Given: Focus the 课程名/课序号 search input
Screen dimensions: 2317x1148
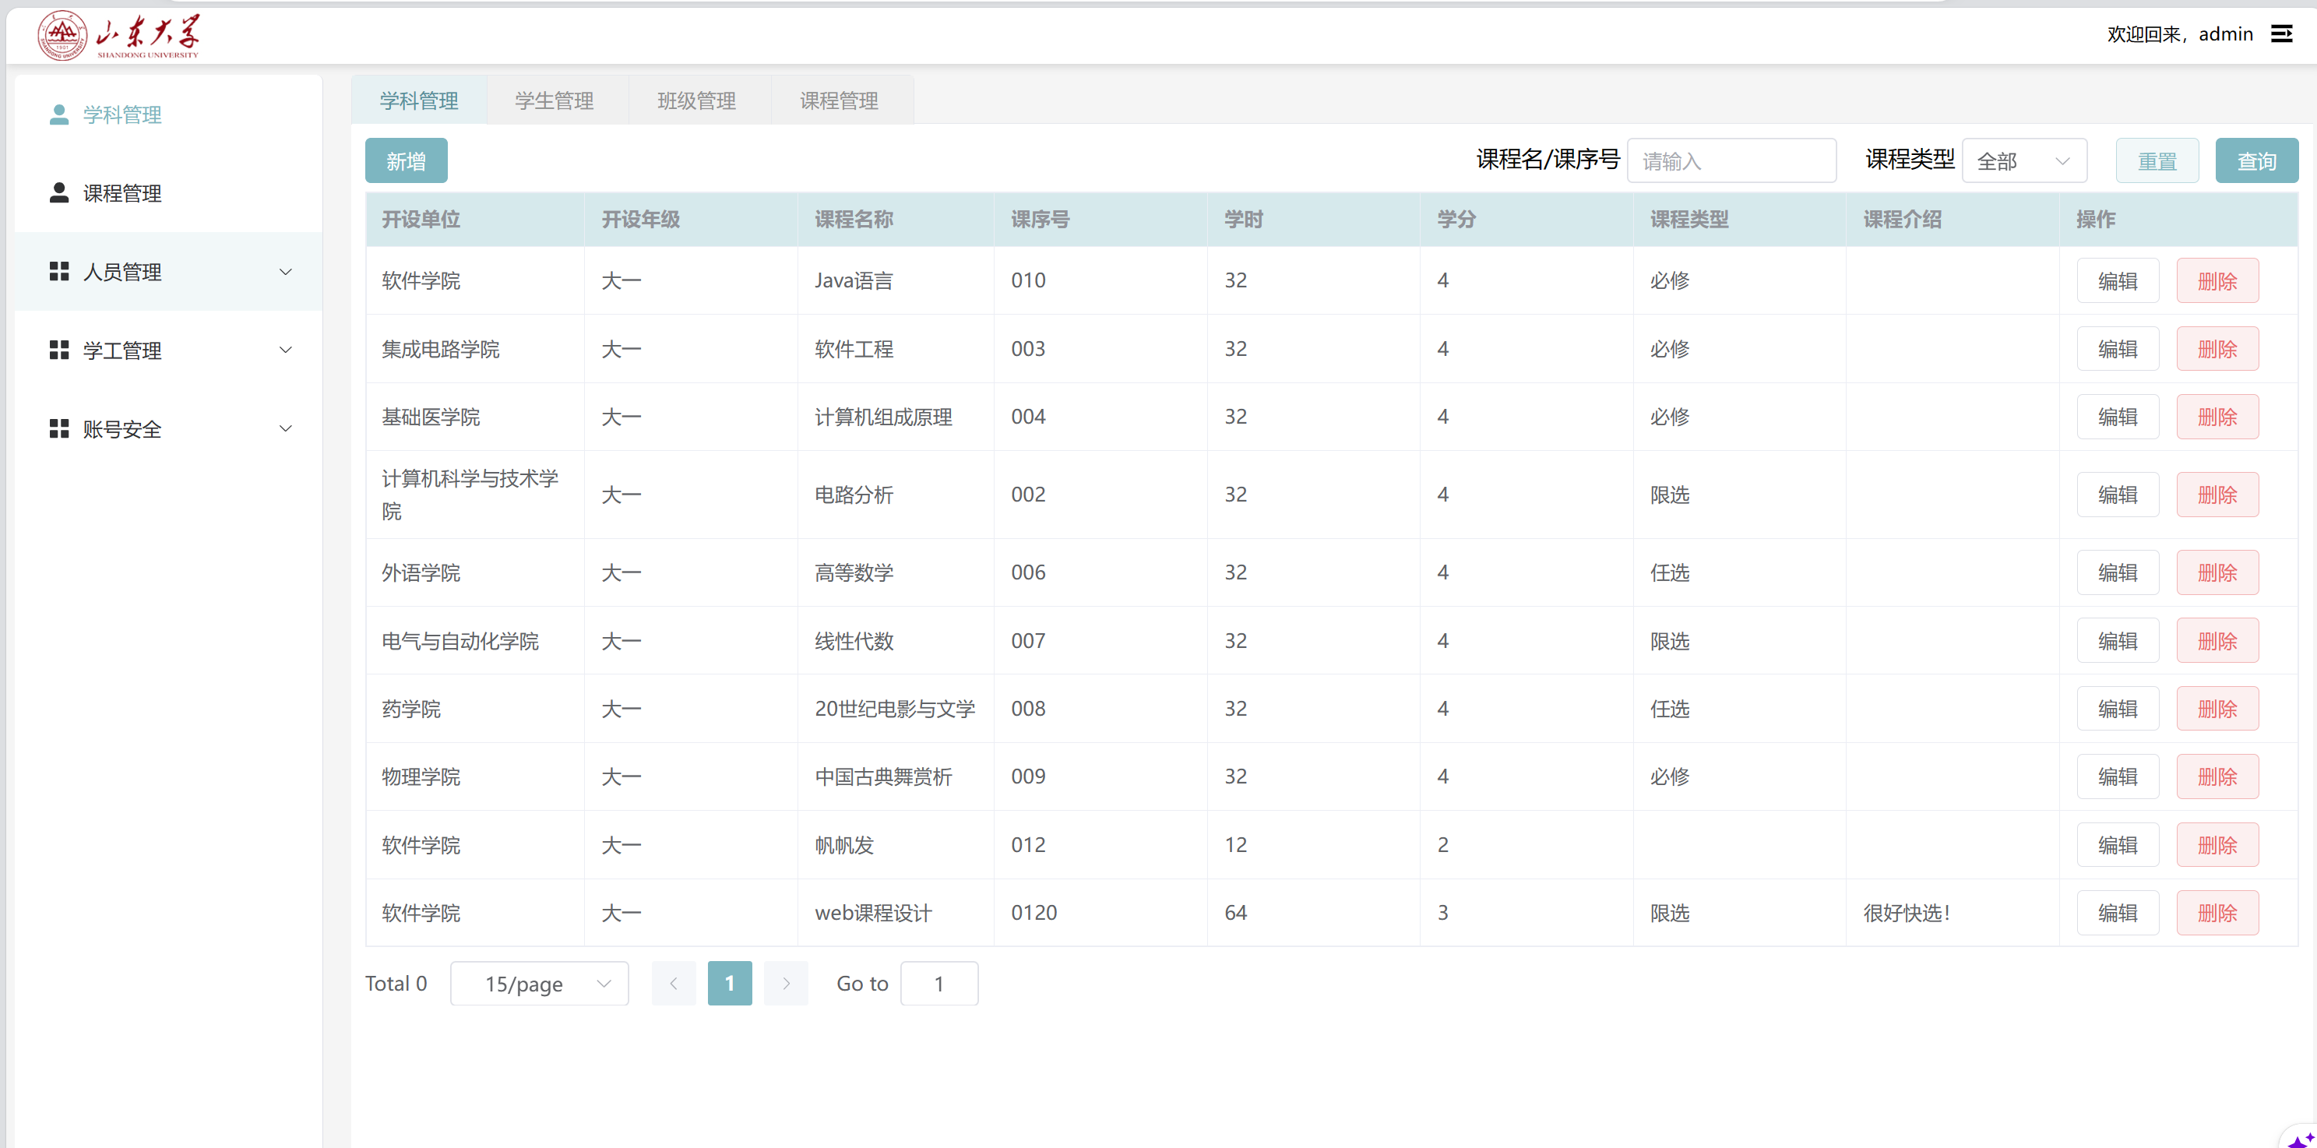Looking at the screenshot, I should 1732,161.
